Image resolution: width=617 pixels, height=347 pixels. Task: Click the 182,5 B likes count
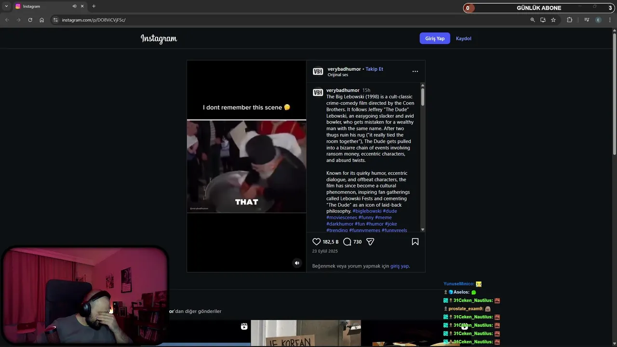point(331,242)
